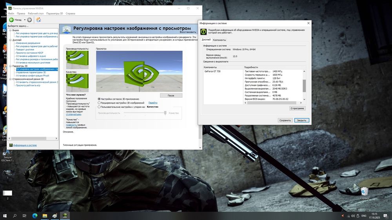Click the Производительность–Качество slider handle
The height and width of the screenshot is (220, 392).
[x=165, y=113]
